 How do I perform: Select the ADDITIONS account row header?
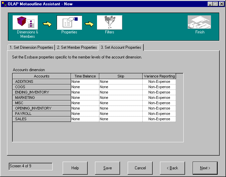coord(42,81)
